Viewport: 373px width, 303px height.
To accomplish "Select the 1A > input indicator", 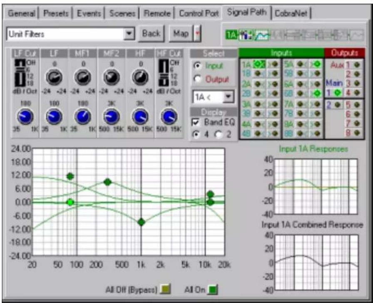I will pyautogui.click(x=275, y=64).
